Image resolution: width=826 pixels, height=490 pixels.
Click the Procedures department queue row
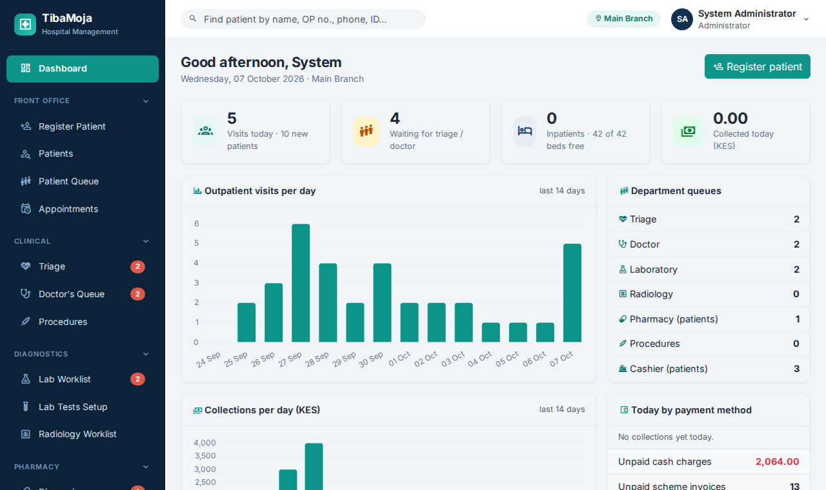709,344
